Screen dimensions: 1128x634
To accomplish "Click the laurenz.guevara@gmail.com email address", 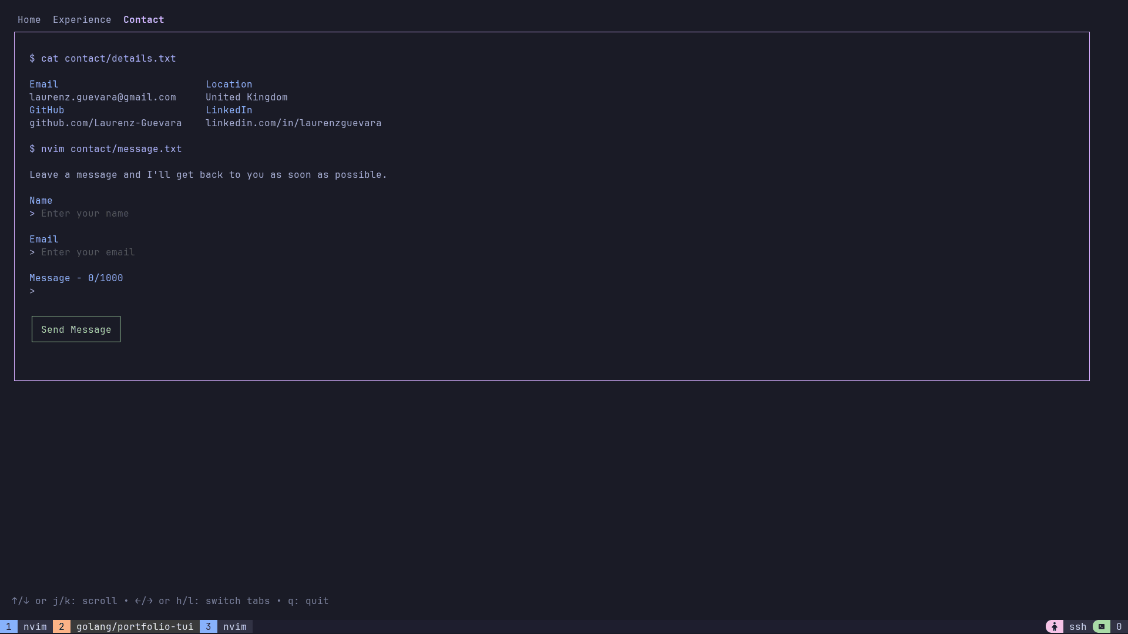I will click(103, 97).
